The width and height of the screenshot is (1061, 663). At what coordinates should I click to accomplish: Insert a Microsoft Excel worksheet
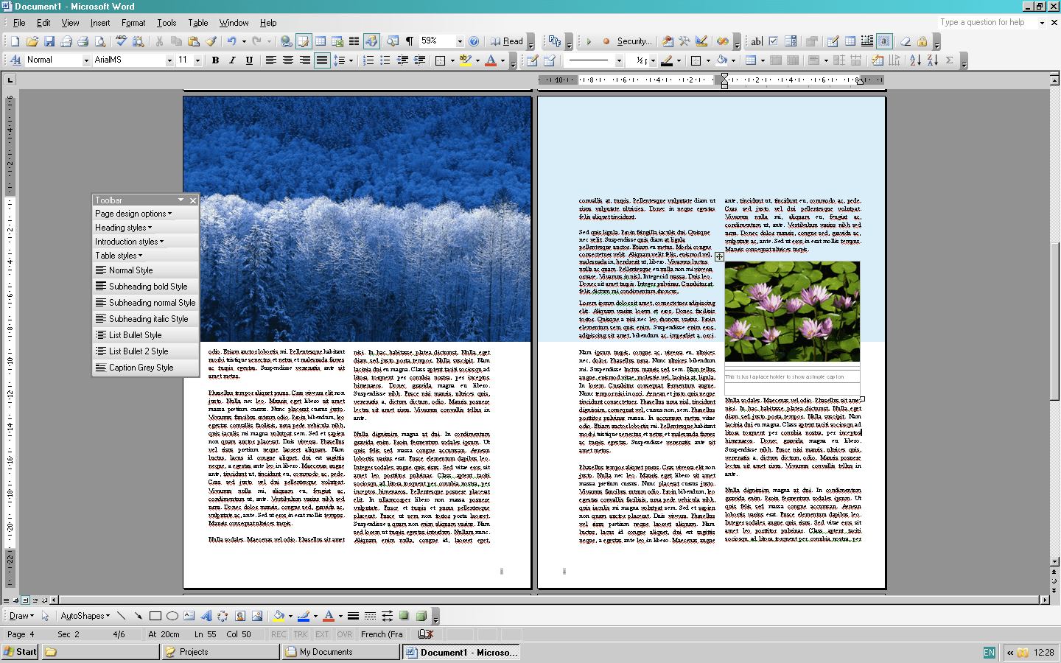coord(337,41)
